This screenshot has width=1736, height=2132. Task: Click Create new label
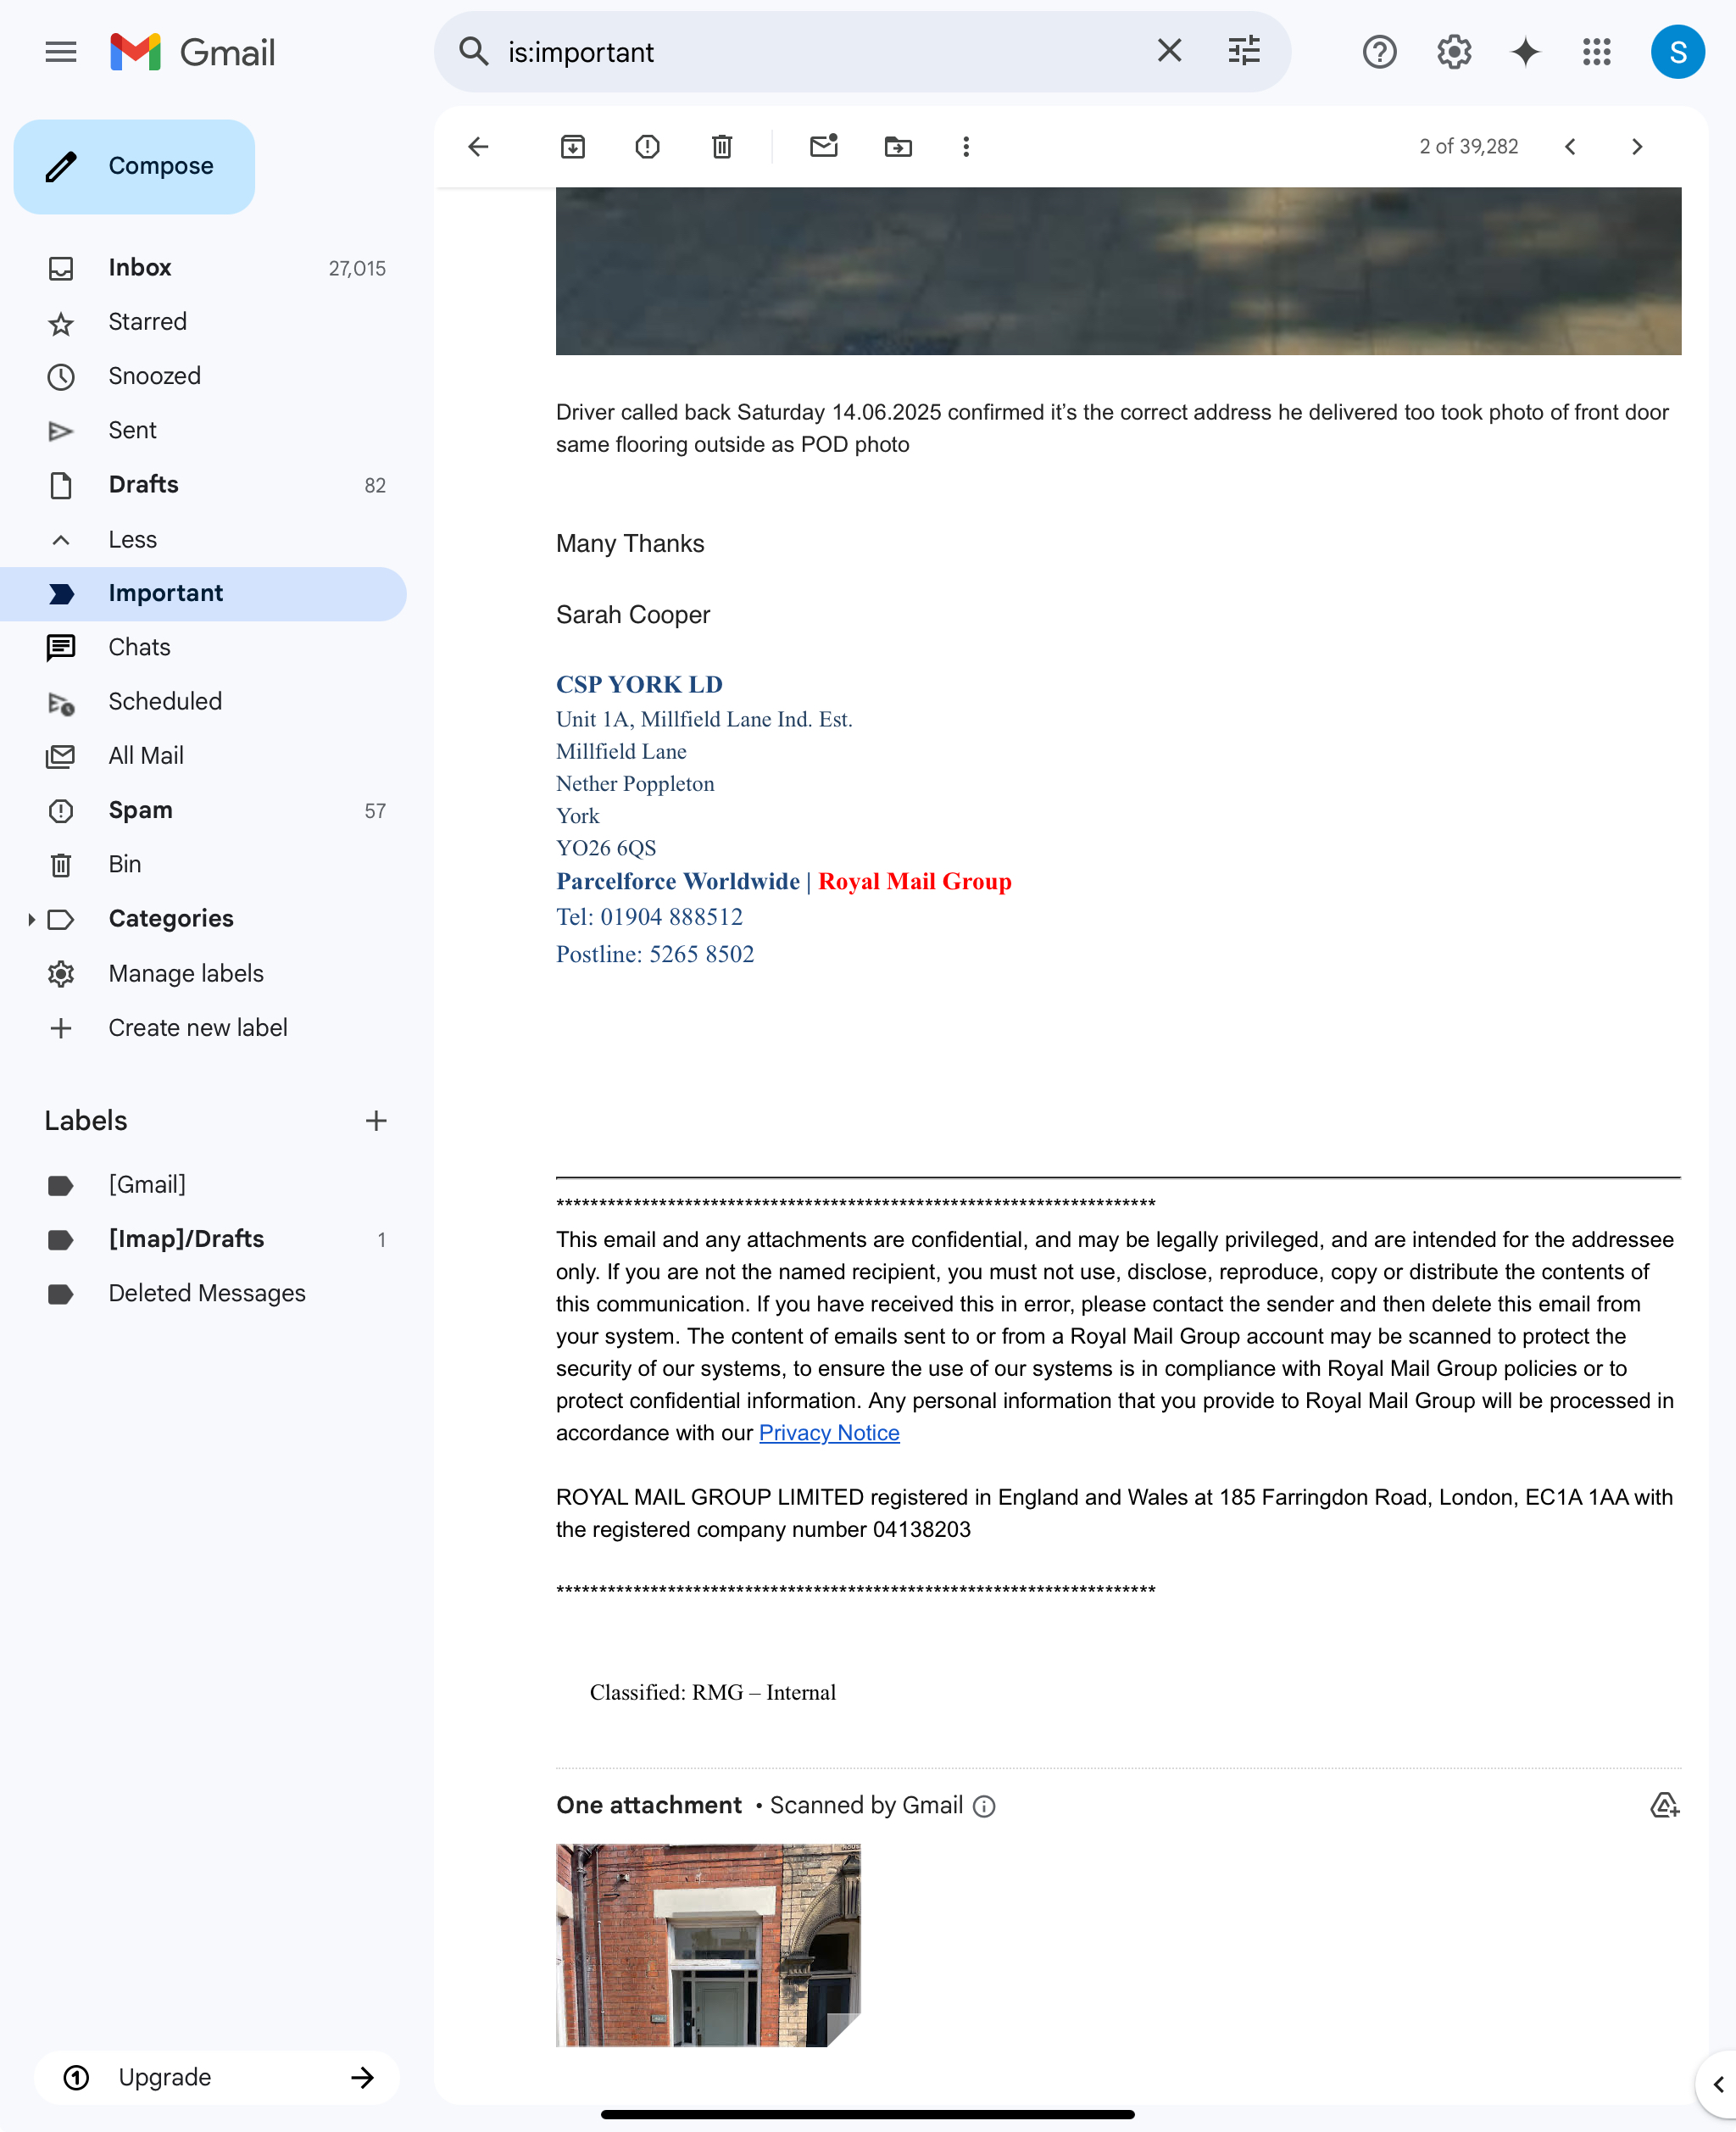(x=203, y=1028)
